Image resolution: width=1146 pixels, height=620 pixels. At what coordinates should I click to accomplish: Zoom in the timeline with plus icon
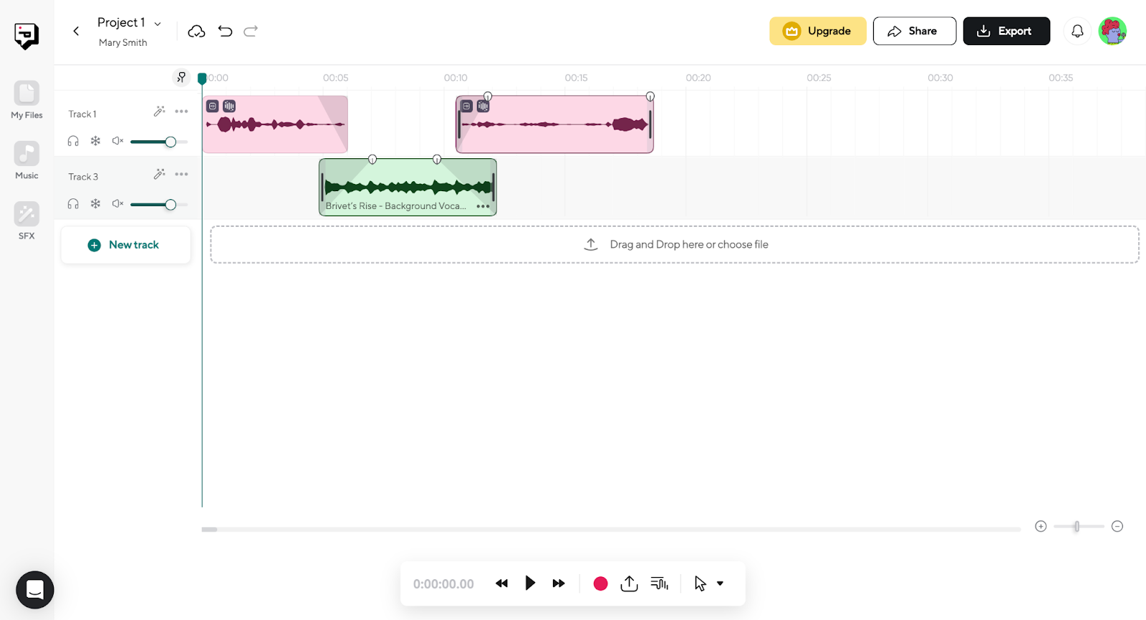1041,526
